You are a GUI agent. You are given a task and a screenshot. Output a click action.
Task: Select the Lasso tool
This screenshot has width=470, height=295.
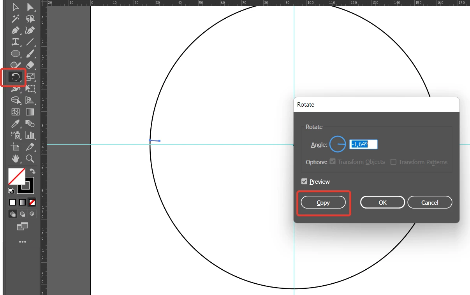pos(30,19)
